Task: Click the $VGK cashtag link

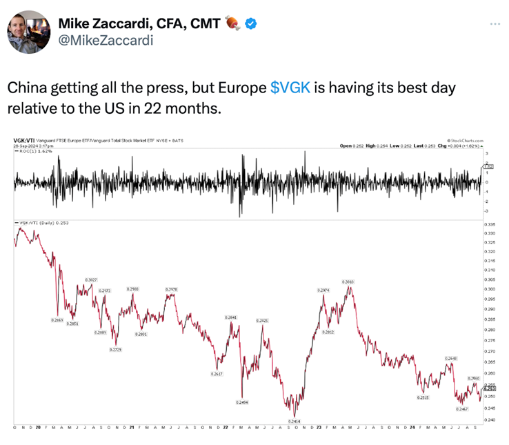Action: pos(290,89)
